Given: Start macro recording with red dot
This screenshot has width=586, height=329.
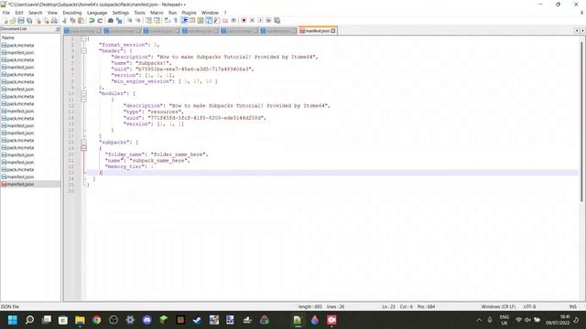Looking at the screenshot, I should click(244, 20).
